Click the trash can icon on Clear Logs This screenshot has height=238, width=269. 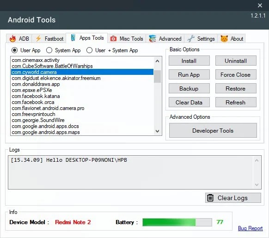pos(210,198)
